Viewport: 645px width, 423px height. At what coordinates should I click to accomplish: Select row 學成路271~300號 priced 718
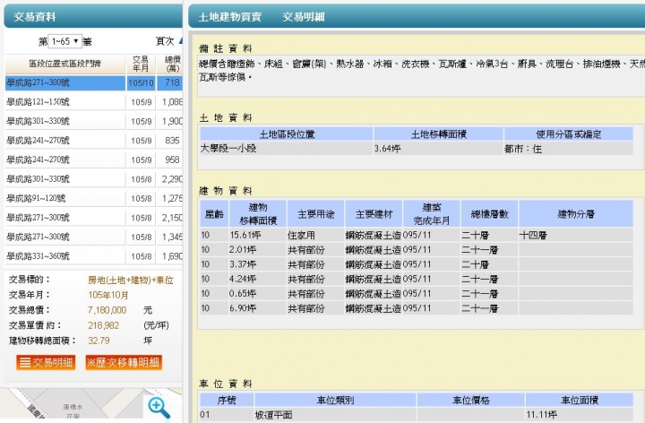[x=94, y=82]
